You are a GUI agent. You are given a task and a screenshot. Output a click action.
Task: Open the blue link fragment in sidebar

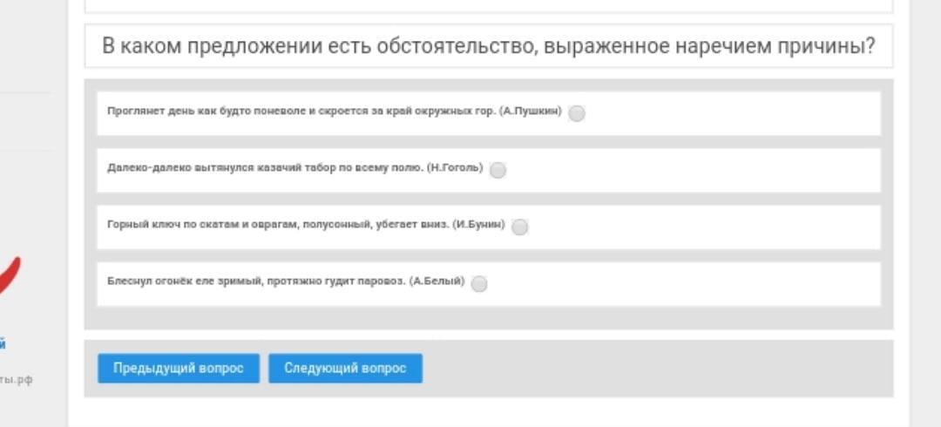tap(3, 344)
